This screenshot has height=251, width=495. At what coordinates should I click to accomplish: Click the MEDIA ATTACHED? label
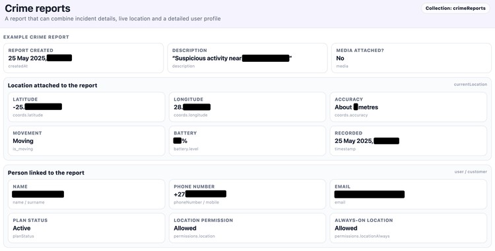360,50
